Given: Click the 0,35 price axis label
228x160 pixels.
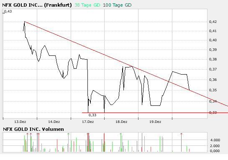Looking at the screenshot, I should 213,90.
